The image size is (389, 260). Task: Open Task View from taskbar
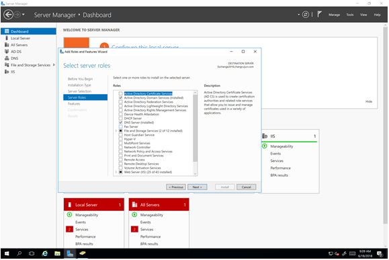coord(32,253)
